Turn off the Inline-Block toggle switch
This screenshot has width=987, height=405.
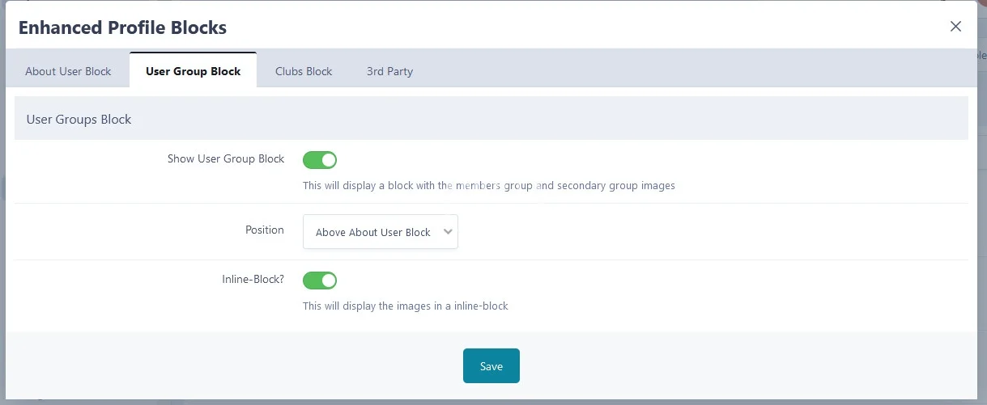click(x=319, y=281)
